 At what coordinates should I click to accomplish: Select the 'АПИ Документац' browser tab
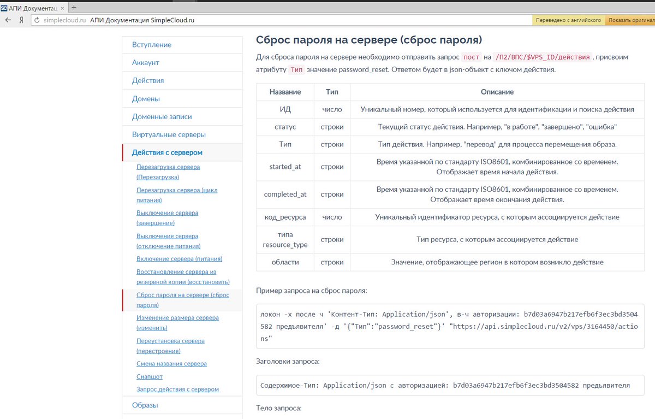[x=33, y=8]
